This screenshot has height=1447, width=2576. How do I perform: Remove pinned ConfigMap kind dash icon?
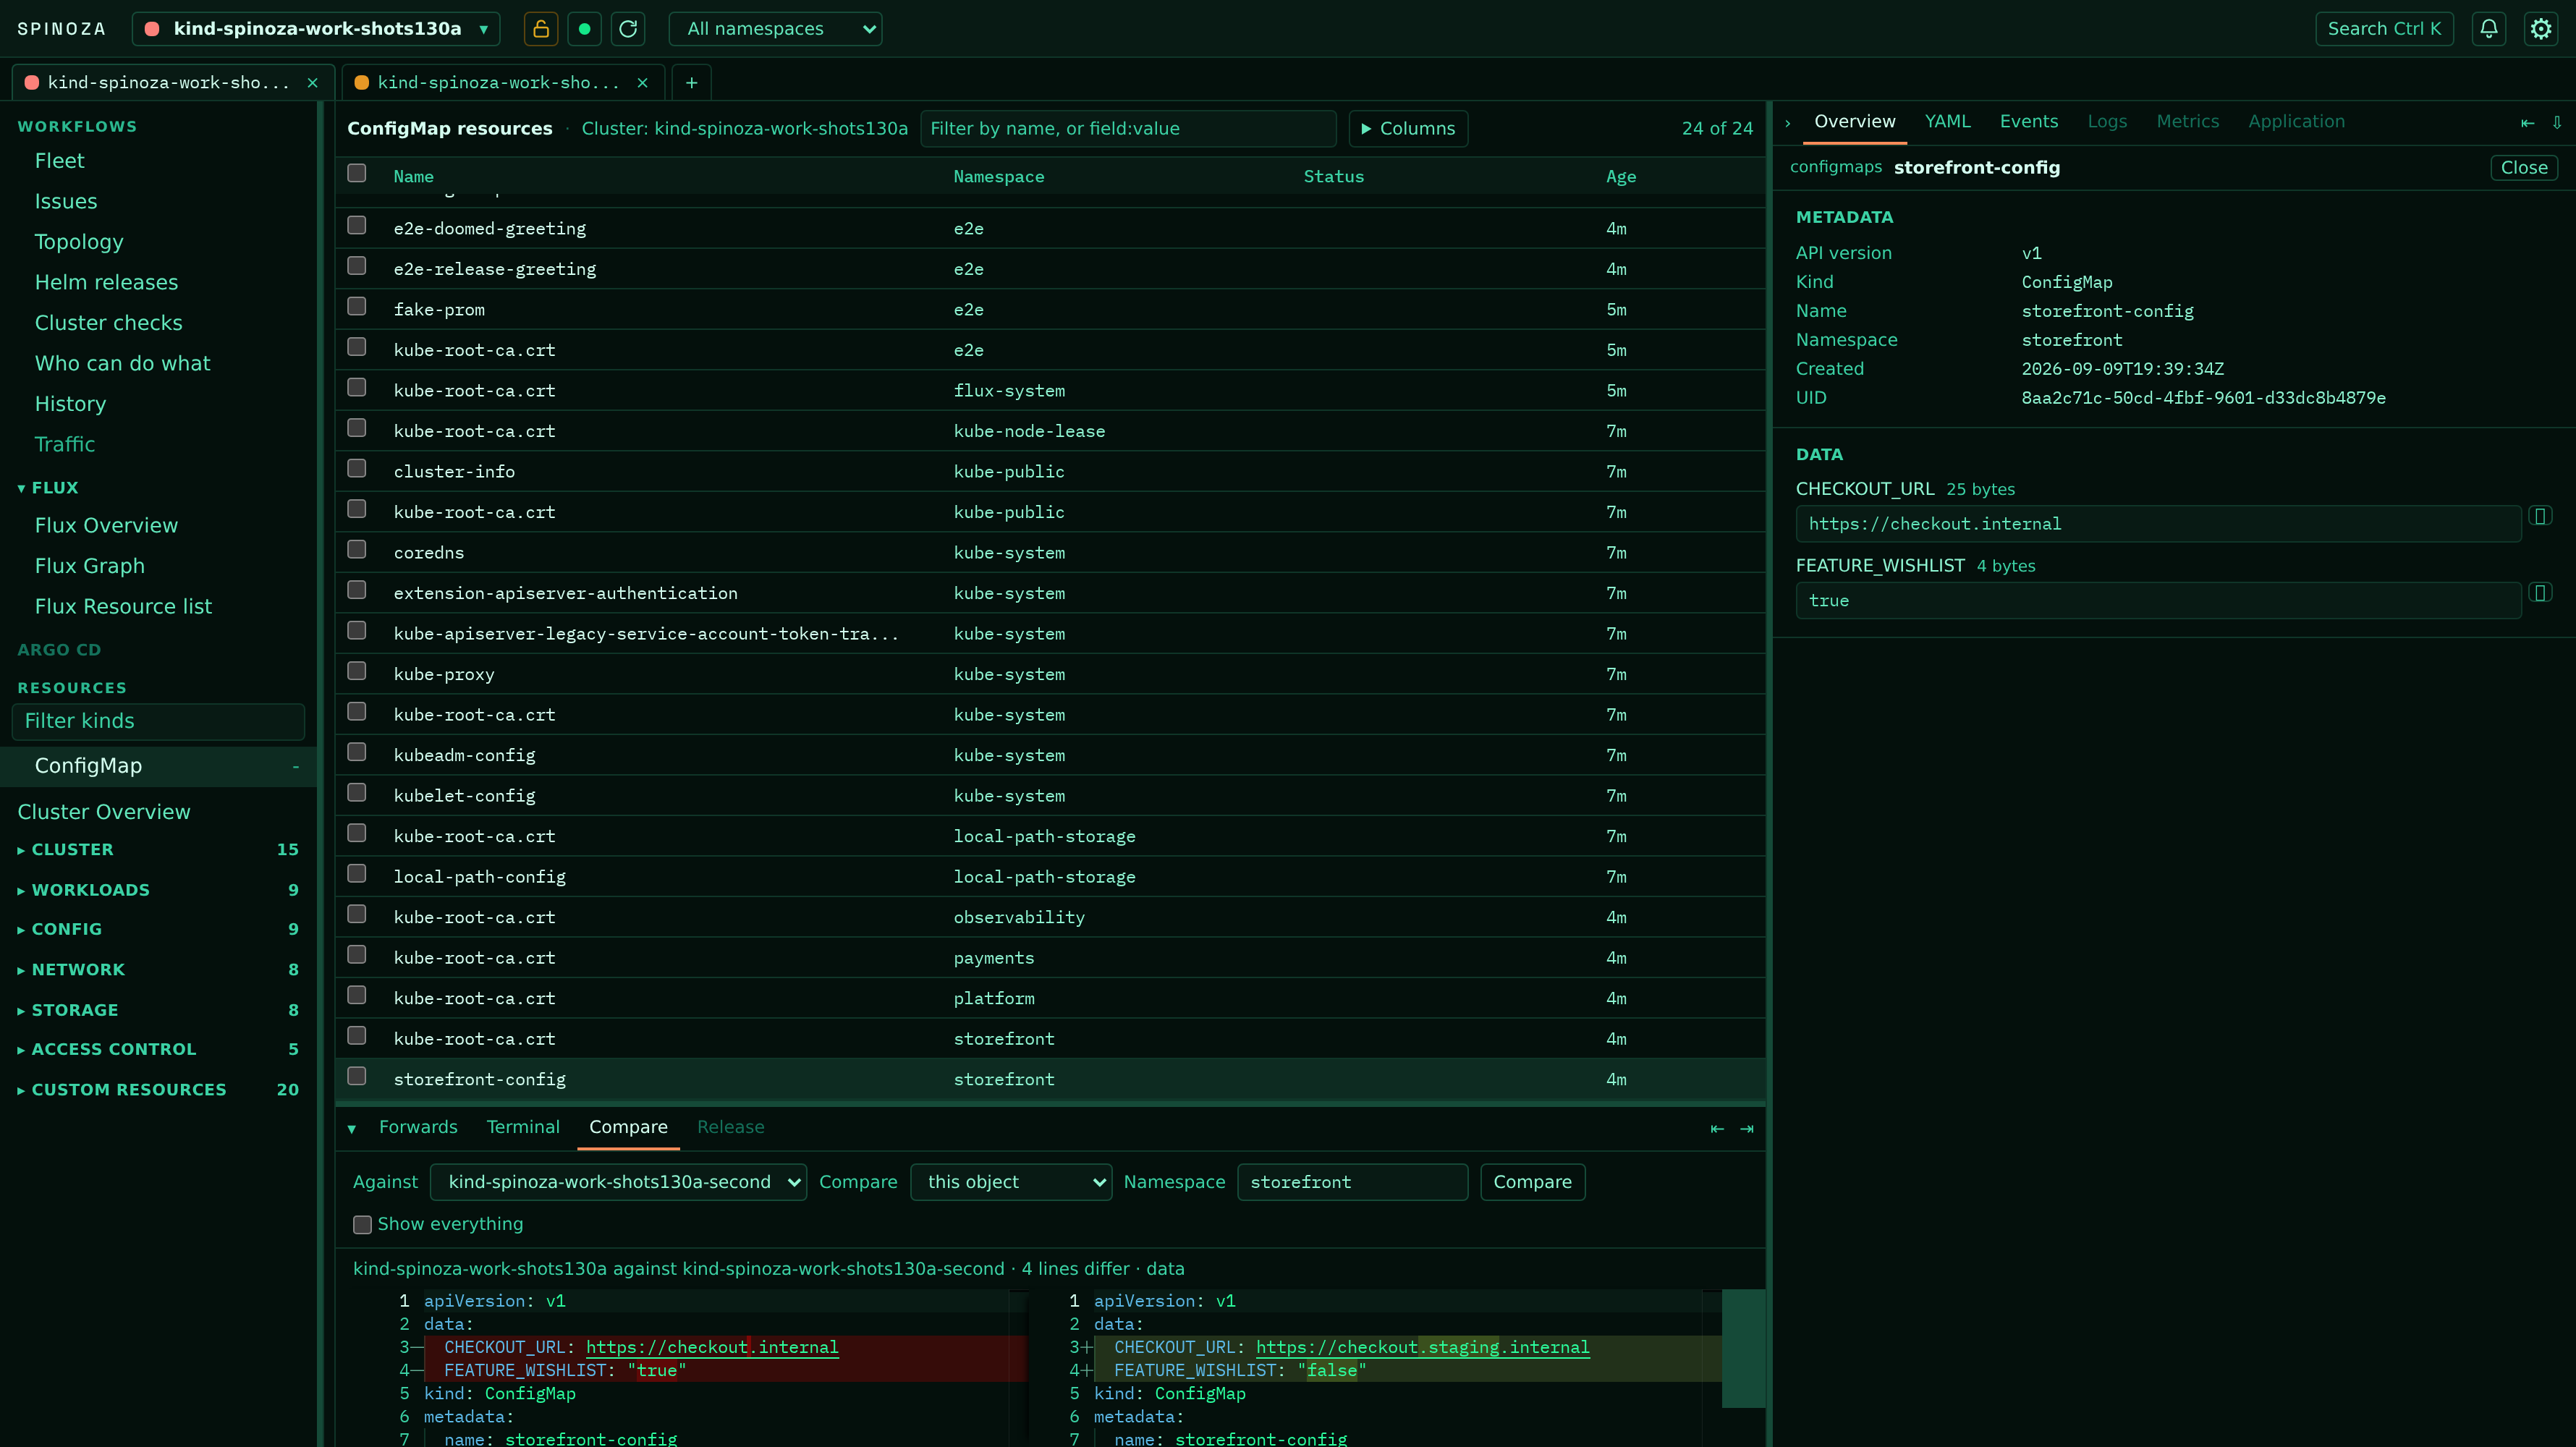(296, 767)
